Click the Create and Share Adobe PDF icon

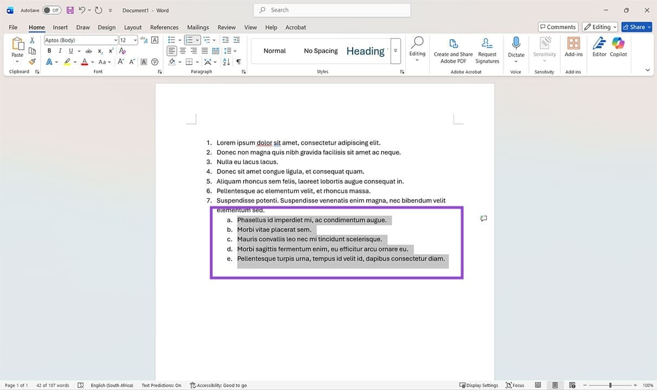point(453,49)
